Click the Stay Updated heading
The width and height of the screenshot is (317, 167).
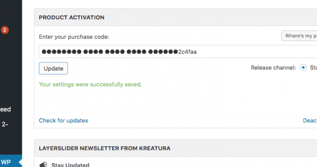click(x=70, y=165)
